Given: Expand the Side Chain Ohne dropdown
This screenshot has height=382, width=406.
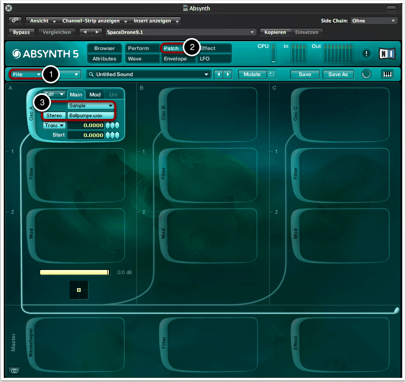Looking at the screenshot, I should (x=374, y=21).
